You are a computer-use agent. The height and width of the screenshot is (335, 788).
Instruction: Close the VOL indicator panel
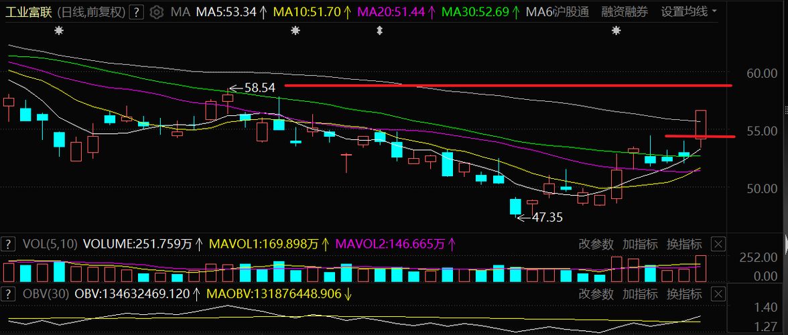[718, 245]
